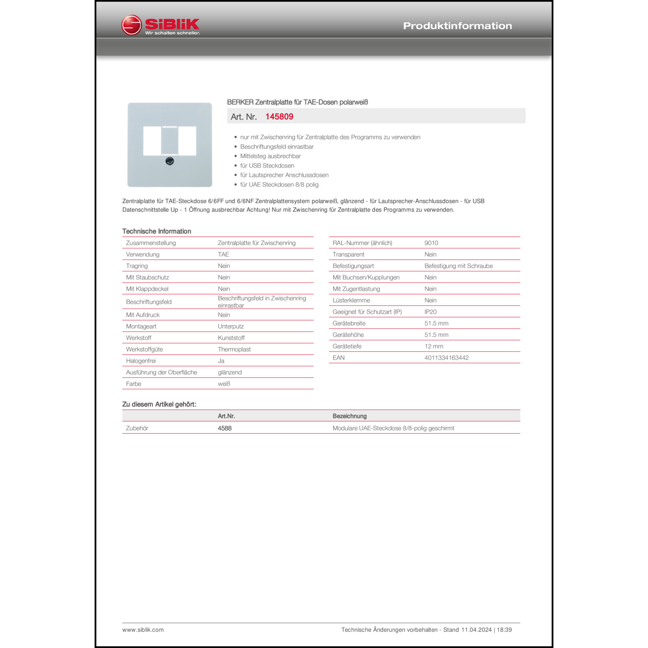The width and height of the screenshot is (648, 648).
Task: Click the Produktinformation header title
Action: click(x=457, y=26)
